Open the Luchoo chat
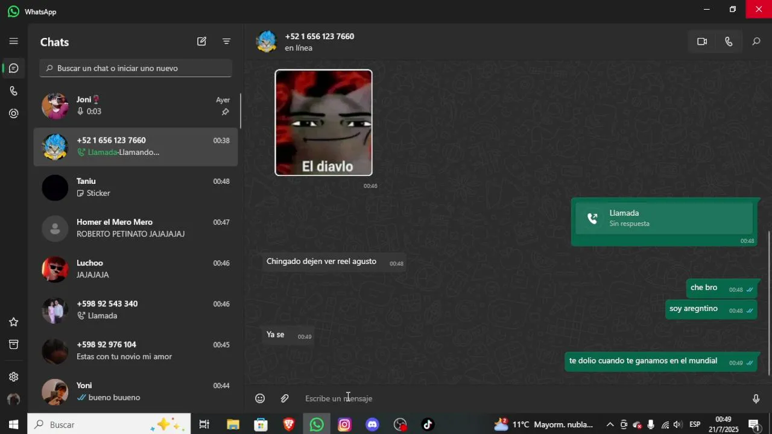Screen dimensions: 772x434 136,269
